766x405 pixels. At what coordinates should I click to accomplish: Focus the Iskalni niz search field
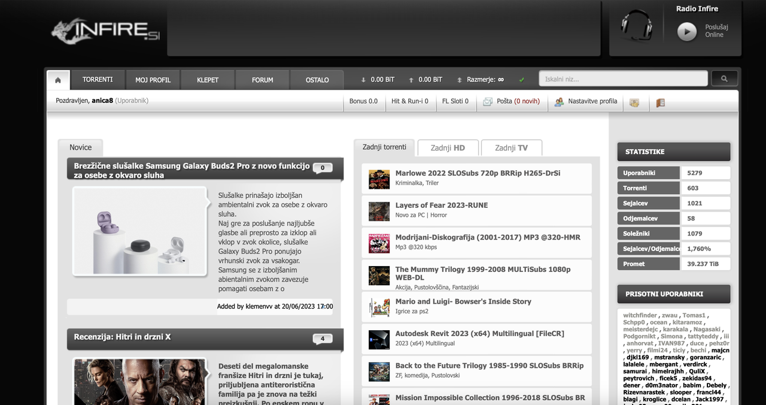tap(623, 78)
